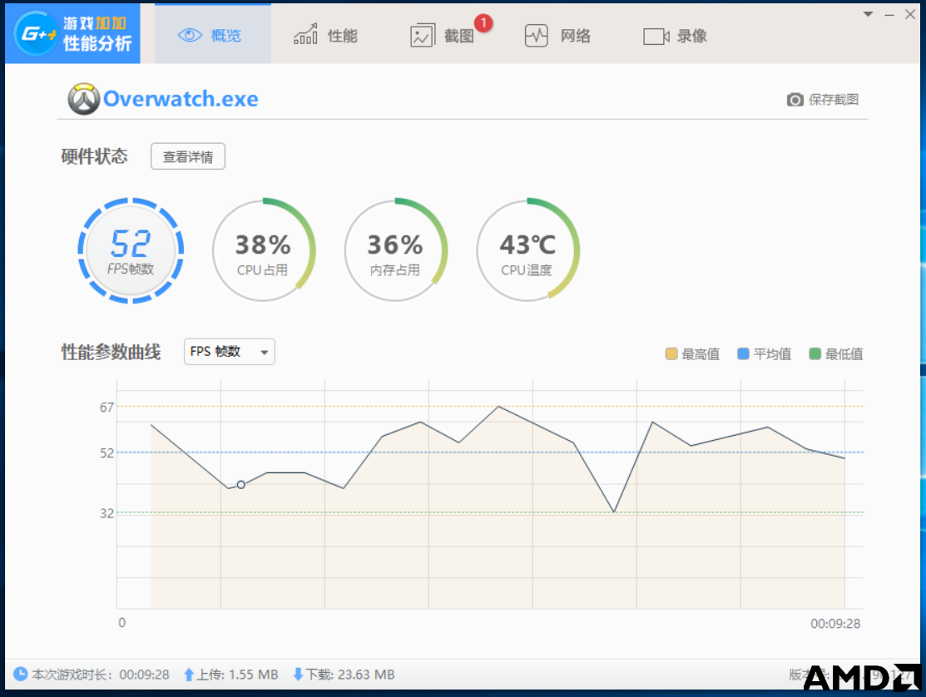Viewport: 926px width, 697px height.
Task: Click the G++ 游戏加加 logo
Action: (x=72, y=33)
